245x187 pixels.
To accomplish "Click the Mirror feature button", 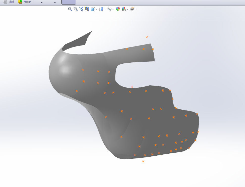I will pyautogui.click(x=24, y=2).
